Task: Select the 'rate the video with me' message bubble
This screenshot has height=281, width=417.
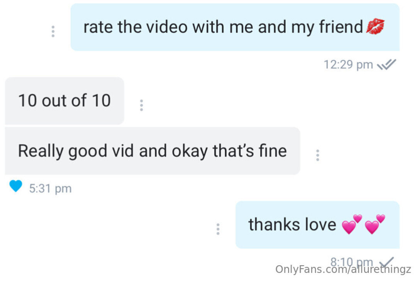Action: coord(235,27)
